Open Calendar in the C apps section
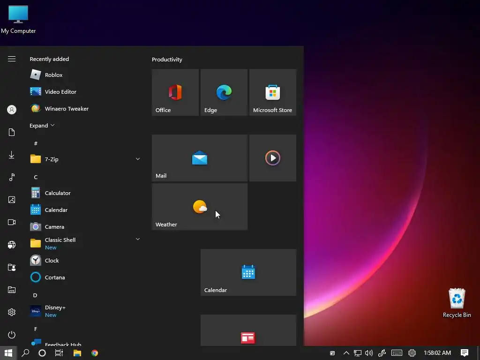The width and height of the screenshot is (480, 360). pos(85,210)
